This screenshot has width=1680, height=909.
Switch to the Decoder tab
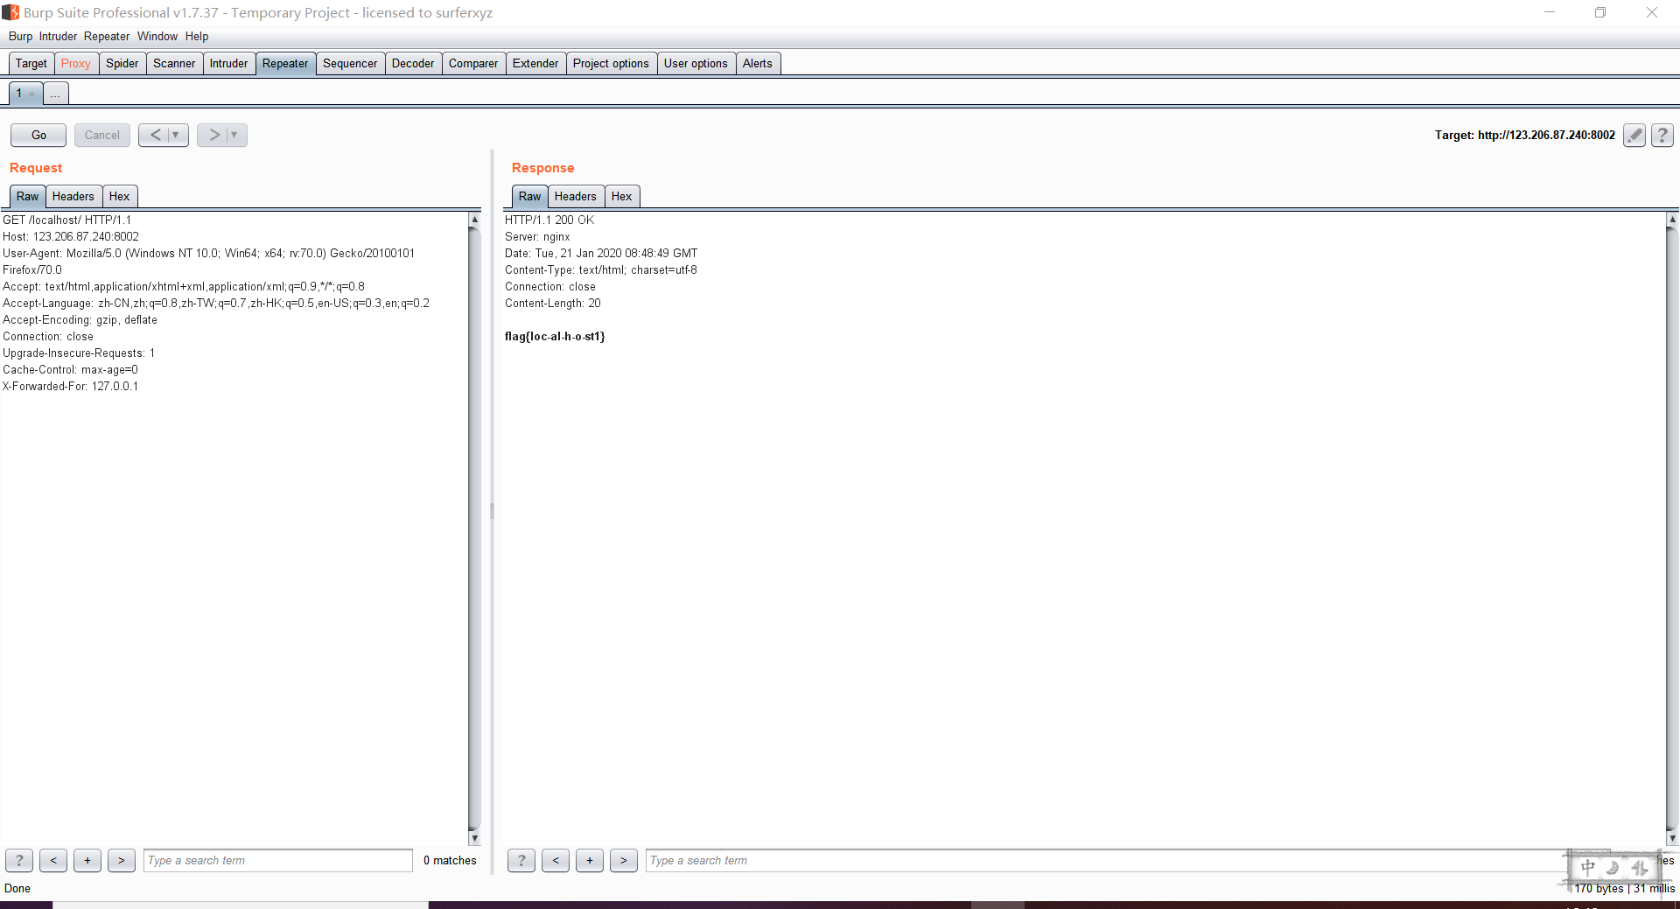click(413, 63)
